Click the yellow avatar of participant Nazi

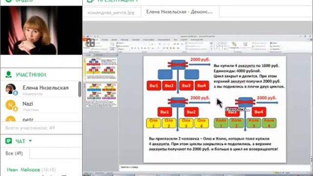(x=10, y=105)
